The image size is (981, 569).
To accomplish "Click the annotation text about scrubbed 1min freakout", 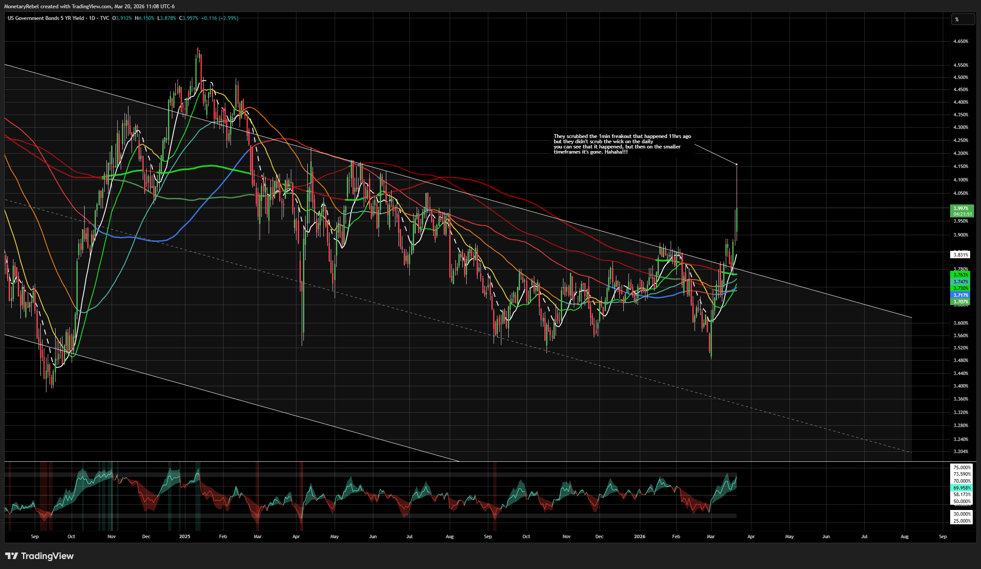I will tap(622, 144).
